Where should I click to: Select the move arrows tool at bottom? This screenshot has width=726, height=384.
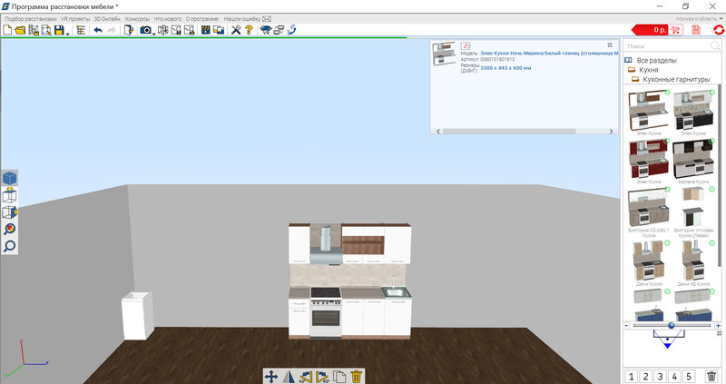[270, 377]
